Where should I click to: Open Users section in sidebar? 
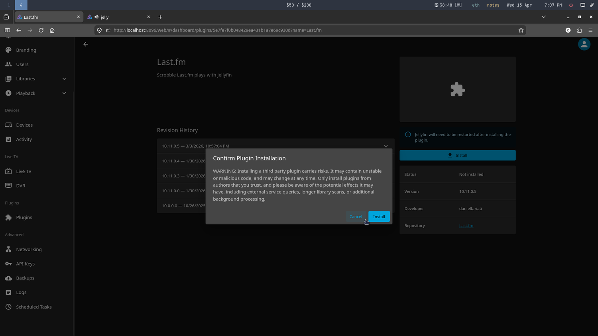(22, 64)
